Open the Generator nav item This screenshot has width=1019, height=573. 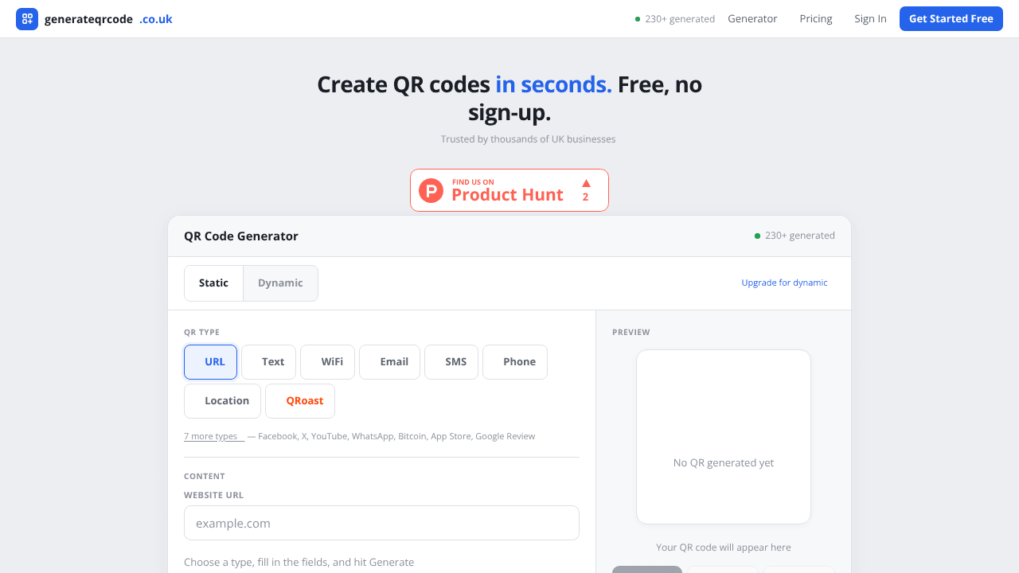point(752,19)
